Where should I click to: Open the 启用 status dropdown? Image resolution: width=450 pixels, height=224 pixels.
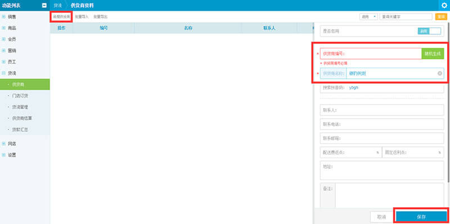click(369, 17)
